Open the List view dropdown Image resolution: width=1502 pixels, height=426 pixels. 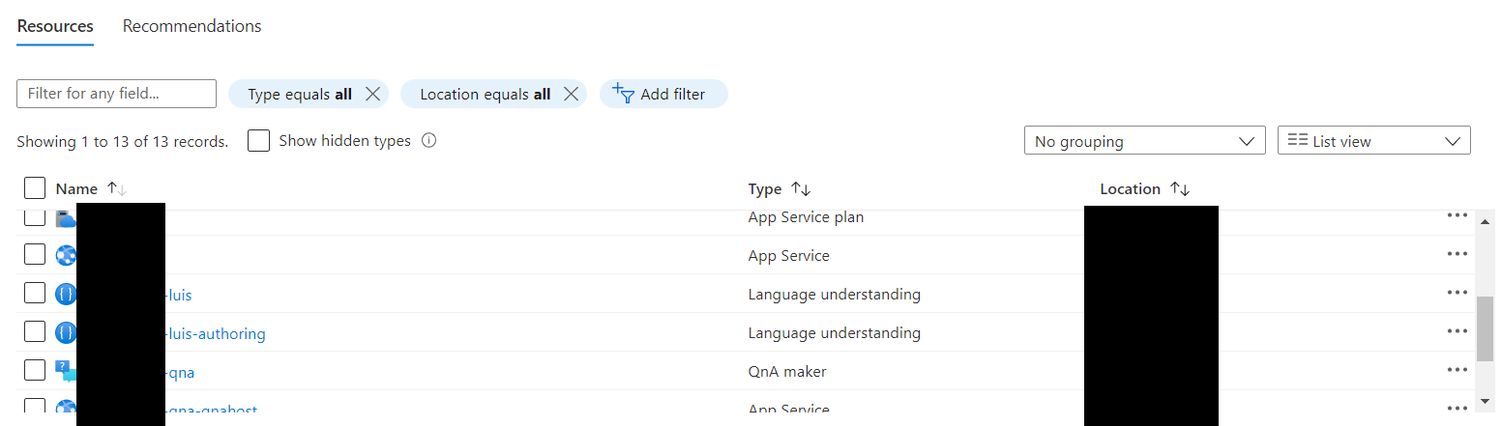(1373, 141)
